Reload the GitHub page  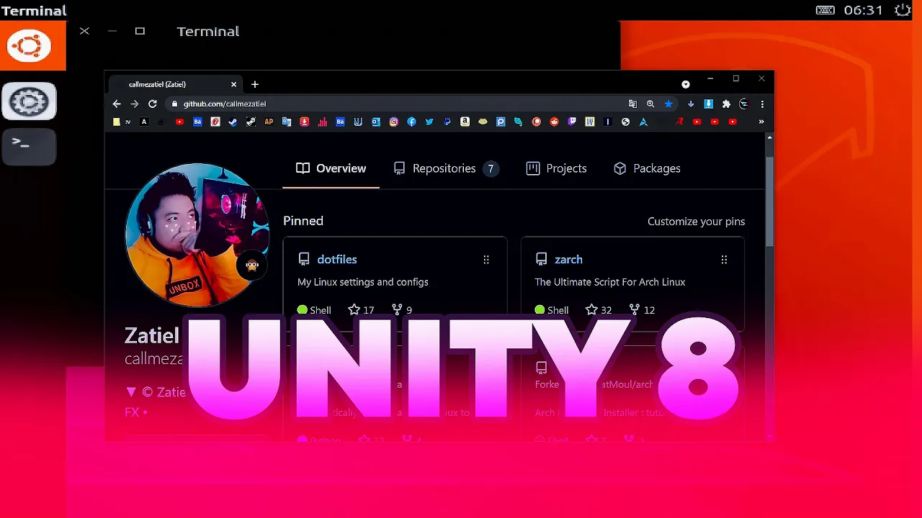(152, 104)
